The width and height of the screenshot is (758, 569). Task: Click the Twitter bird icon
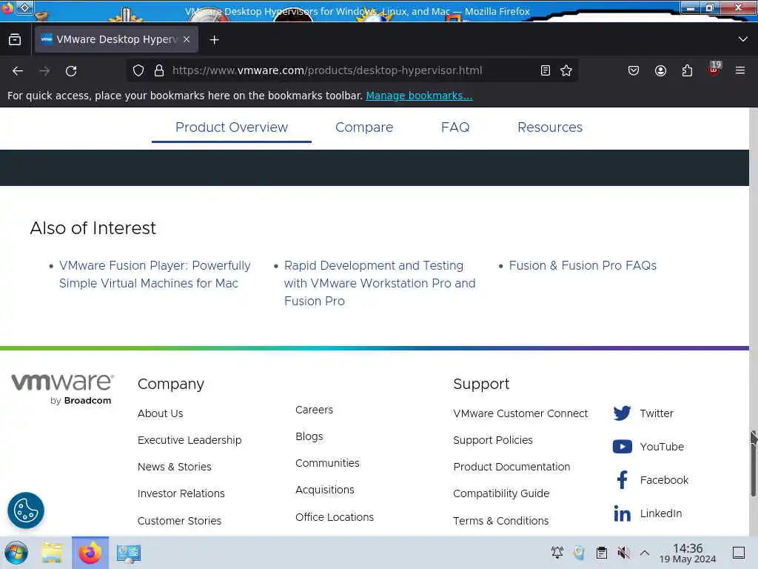tap(622, 413)
